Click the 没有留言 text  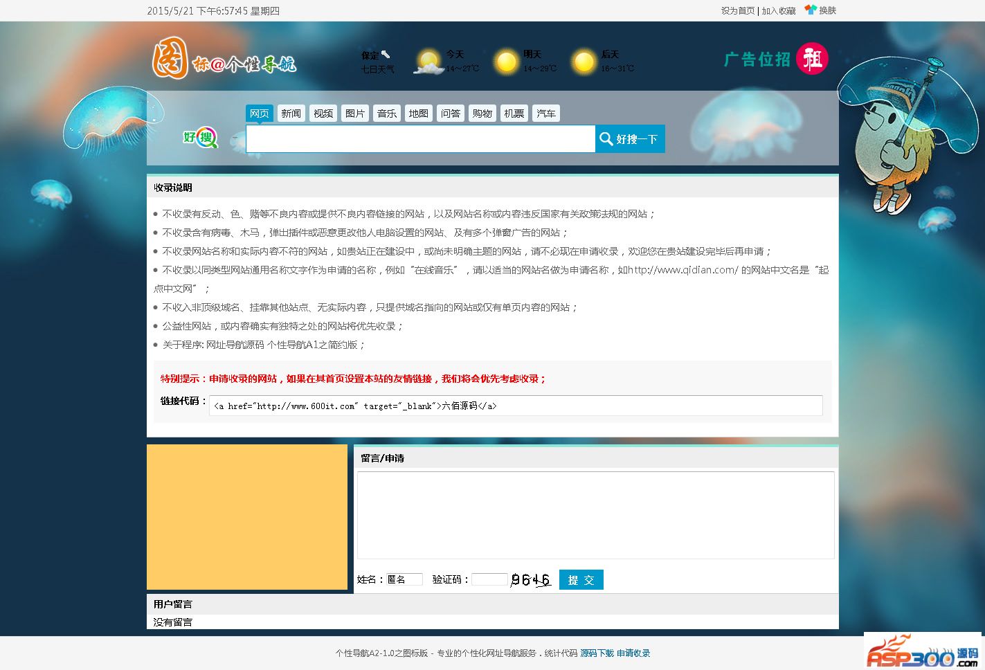click(173, 622)
